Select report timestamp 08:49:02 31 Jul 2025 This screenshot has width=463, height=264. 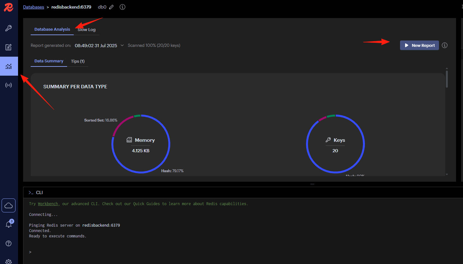coord(96,46)
